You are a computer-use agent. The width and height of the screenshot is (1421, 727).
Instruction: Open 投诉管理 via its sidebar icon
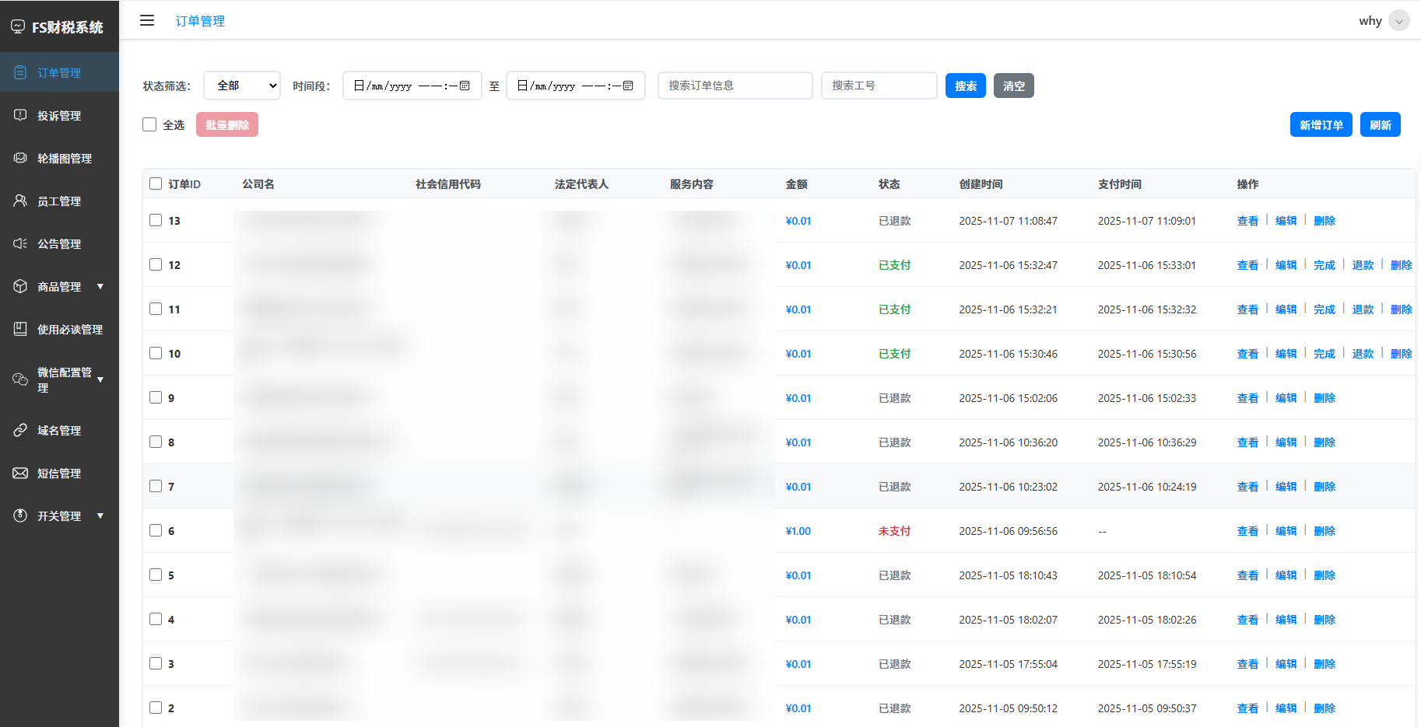[x=20, y=115]
